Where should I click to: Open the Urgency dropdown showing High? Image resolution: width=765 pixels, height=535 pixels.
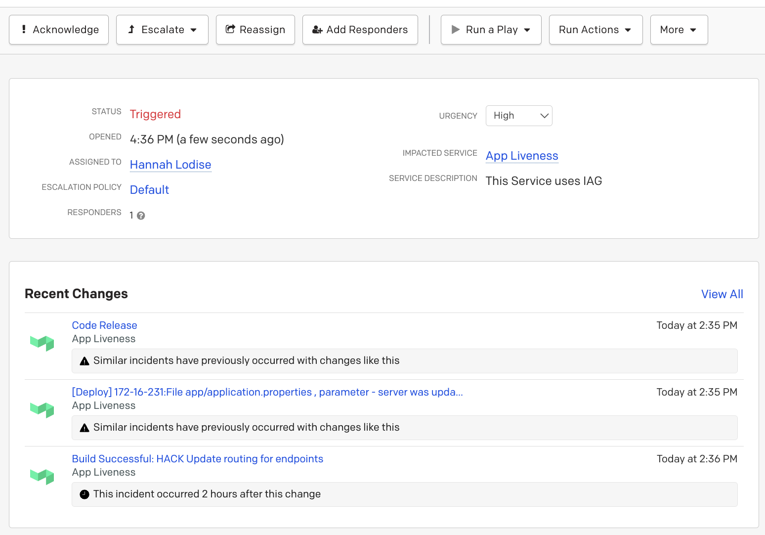(x=518, y=115)
